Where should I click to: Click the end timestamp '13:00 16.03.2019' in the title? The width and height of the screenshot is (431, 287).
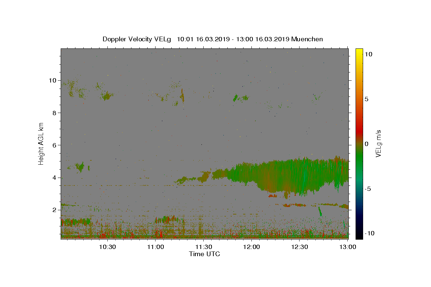[263, 39]
